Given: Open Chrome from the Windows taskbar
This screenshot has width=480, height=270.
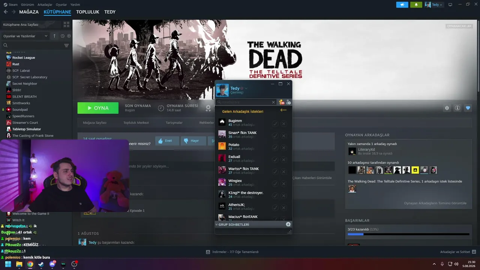Looking at the screenshot, I should (30, 264).
